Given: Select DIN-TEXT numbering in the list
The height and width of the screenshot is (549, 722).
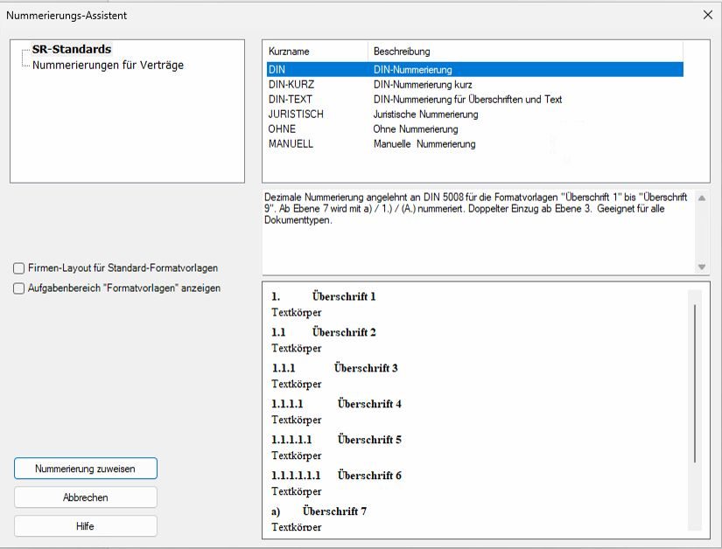Looking at the screenshot, I should [x=291, y=100].
